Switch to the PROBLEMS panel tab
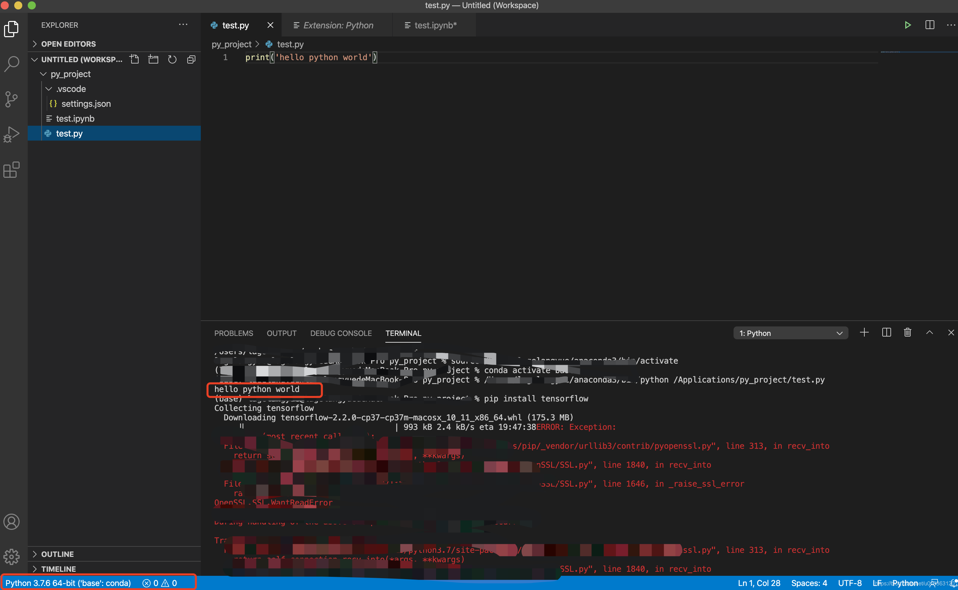The height and width of the screenshot is (590, 958). click(x=234, y=333)
